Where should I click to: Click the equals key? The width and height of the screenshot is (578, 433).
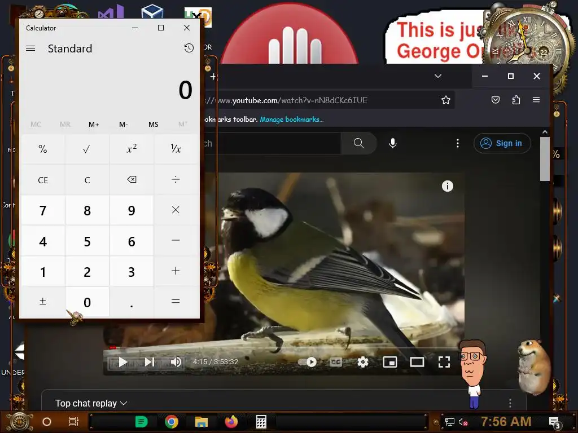click(x=176, y=302)
